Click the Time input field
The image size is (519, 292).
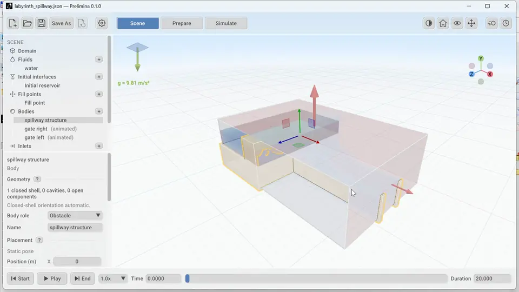pyautogui.click(x=163, y=278)
